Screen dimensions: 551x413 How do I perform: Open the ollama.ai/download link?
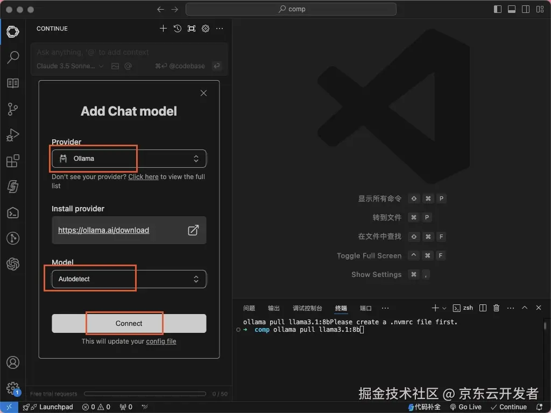[103, 230]
